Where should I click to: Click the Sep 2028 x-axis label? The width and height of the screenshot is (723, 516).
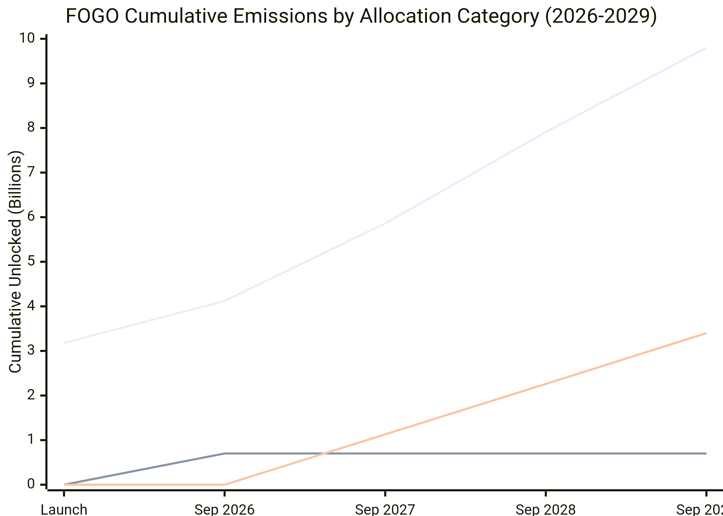pos(546,509)
